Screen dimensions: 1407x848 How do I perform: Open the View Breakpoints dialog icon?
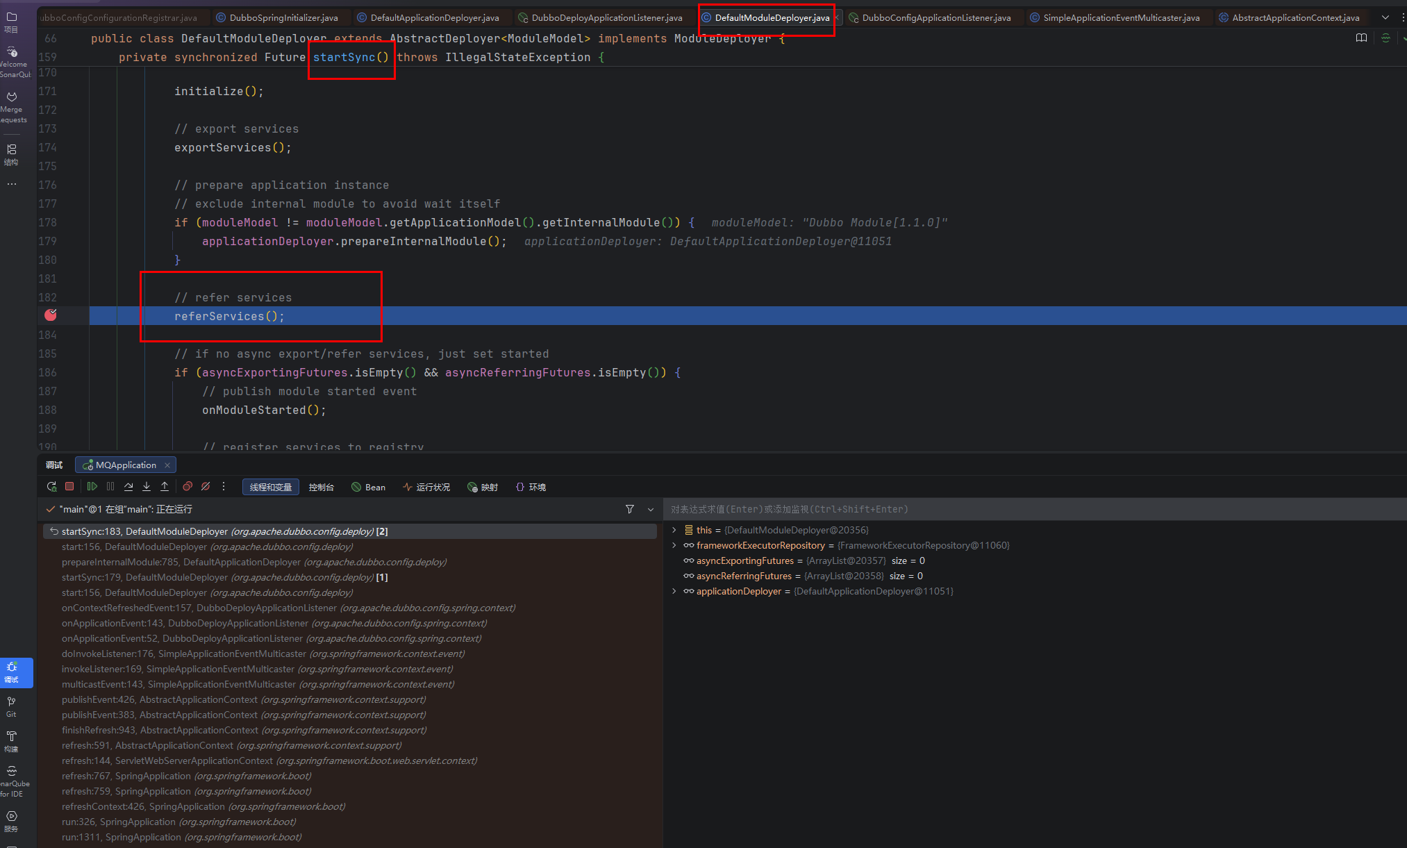pos(188,487)
